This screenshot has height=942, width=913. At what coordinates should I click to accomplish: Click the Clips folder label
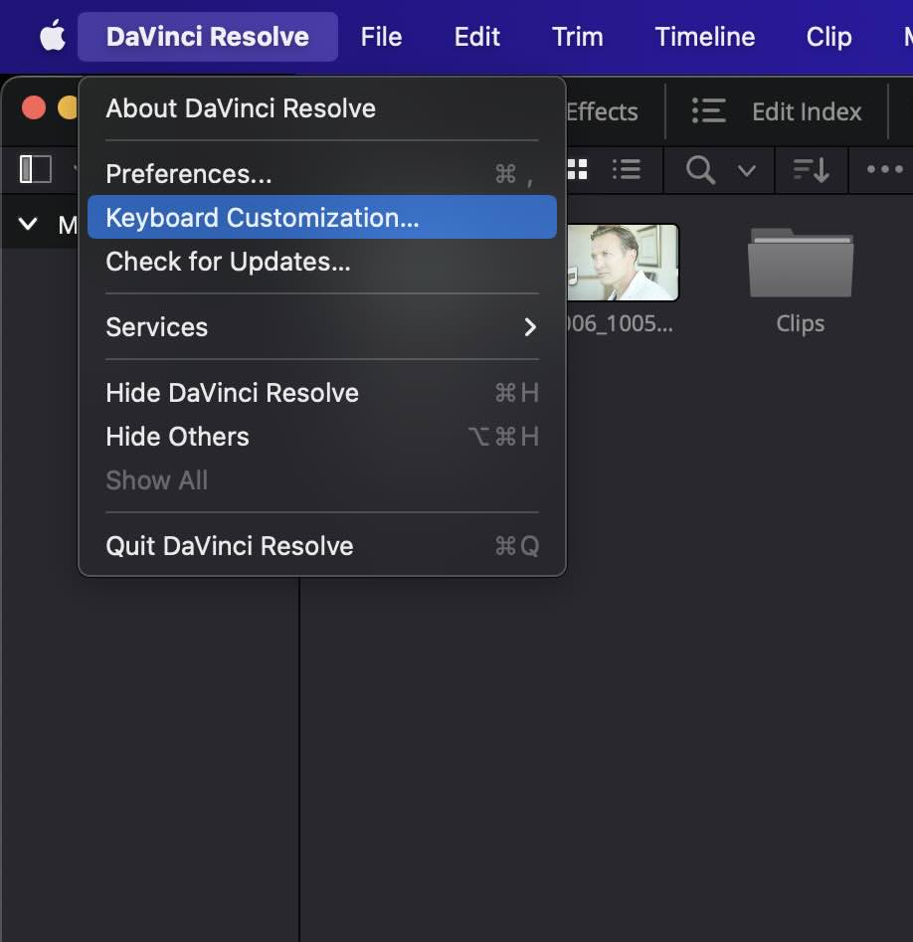pos(800,324)
